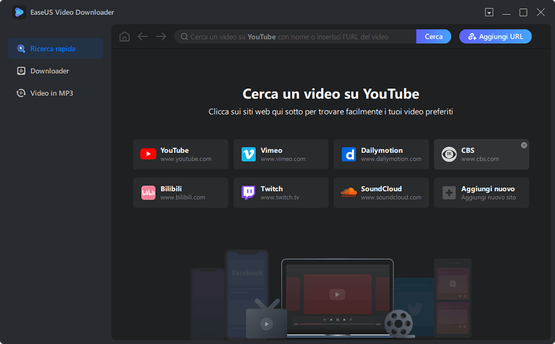Click the EaseUS logo in the titlebar
Image resolution: width=555 pixels, height=344 pixels.
(x=19, y=12)
